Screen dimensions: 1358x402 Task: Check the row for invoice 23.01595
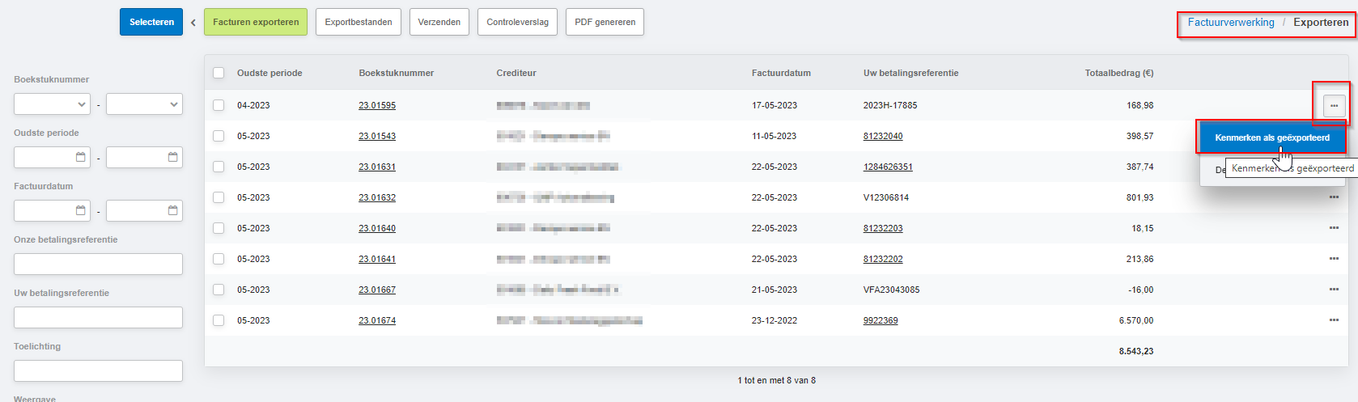click(219, 105)
